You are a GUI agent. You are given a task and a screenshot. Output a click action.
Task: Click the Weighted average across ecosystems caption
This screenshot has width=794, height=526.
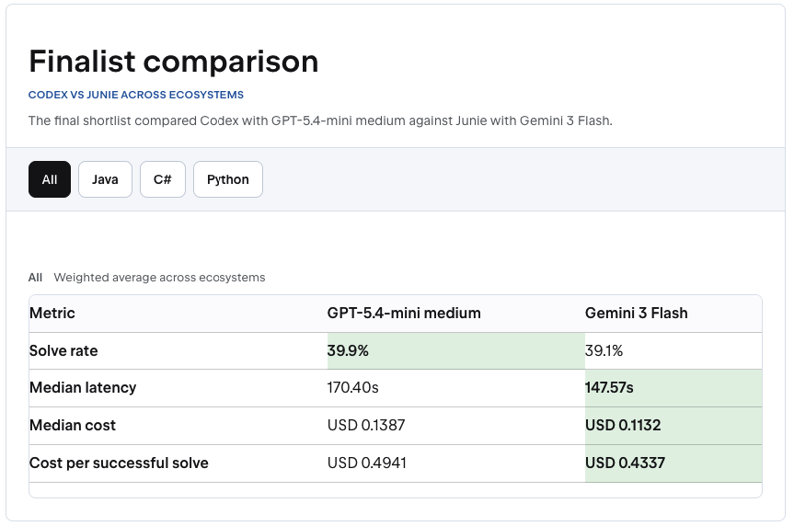click(159, 278)
